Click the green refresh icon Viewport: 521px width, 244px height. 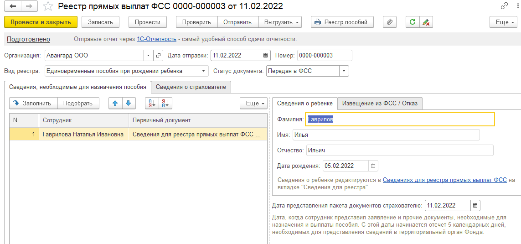(x=413, y=22)
